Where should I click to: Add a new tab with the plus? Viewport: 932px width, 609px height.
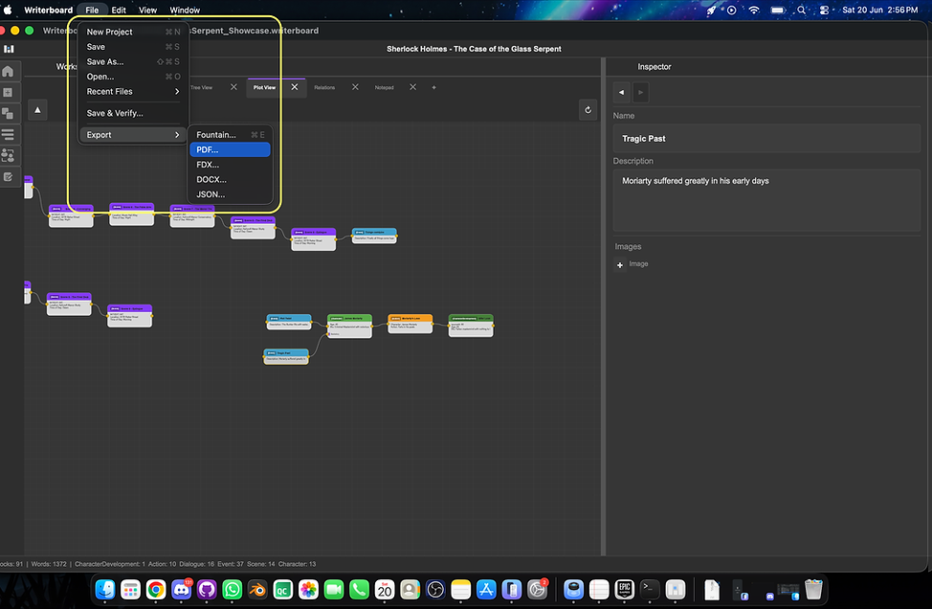tap(433, 87)
